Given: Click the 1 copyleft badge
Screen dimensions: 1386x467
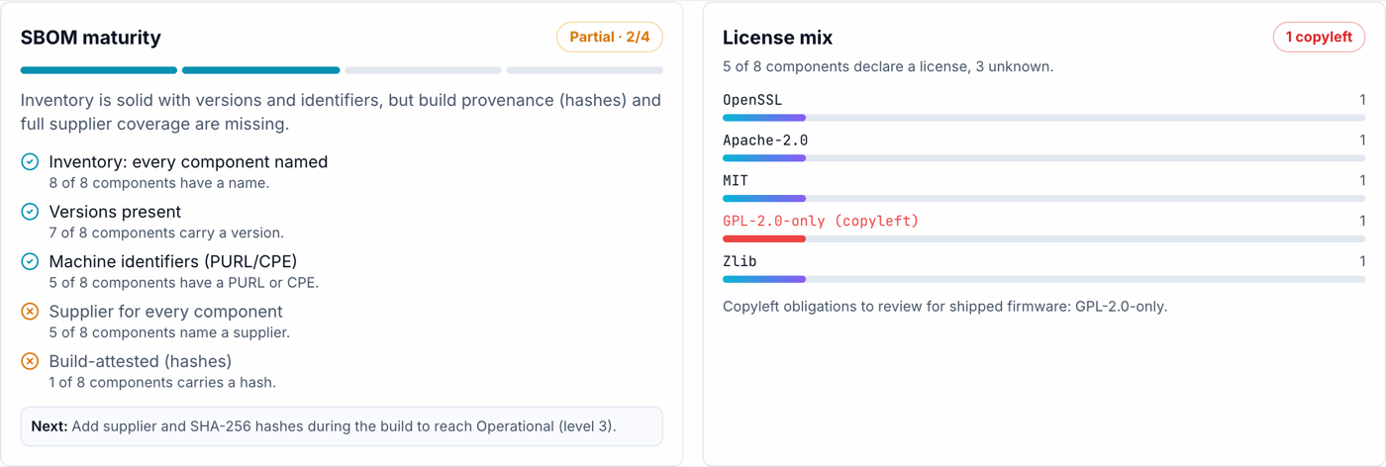Looking at the screenshot, I should coord(1319,37).
